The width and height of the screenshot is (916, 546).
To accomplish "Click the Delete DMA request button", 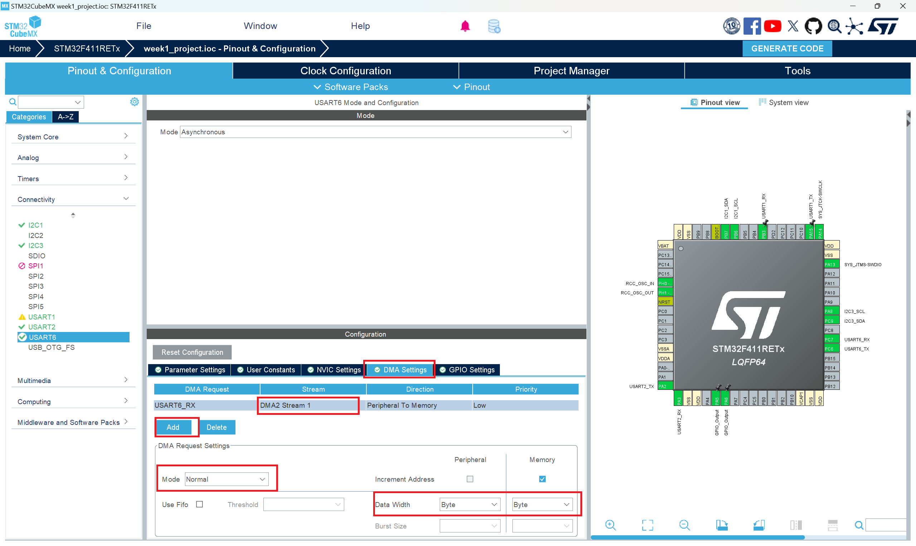I will click(x=216, y=427).
